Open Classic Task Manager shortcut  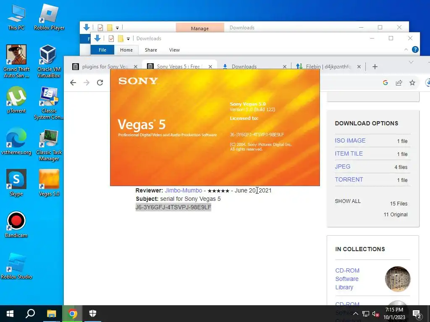point(49,145)
